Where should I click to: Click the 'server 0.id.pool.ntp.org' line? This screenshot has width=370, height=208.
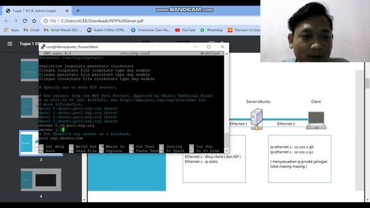67,125
